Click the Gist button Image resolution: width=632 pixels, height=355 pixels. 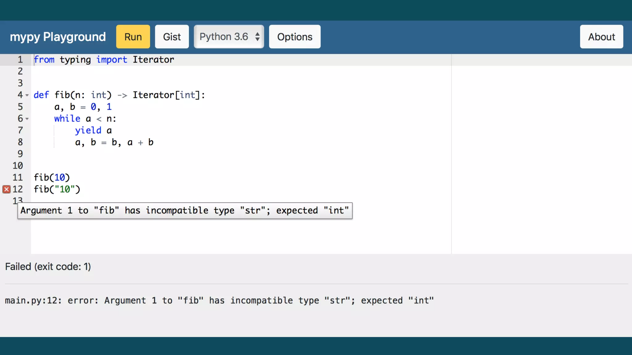pos(172,37)
